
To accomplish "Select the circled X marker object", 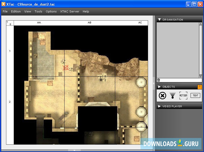I will (x=162, y=96).
